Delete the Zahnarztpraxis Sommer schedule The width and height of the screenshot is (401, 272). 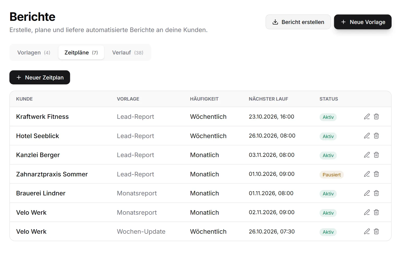(x=376, y=174)
